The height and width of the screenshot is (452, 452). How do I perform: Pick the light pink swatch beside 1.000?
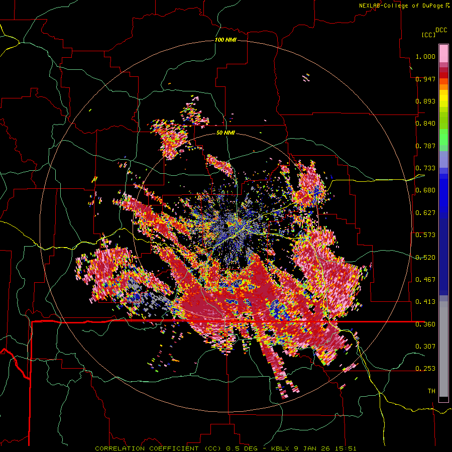[x=443, y=54]
